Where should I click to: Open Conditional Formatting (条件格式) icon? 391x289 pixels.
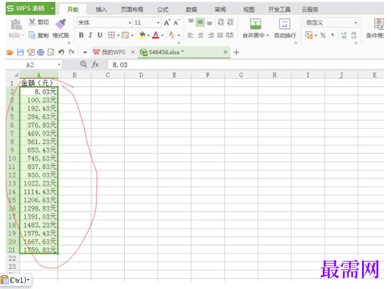pos(379,24)
